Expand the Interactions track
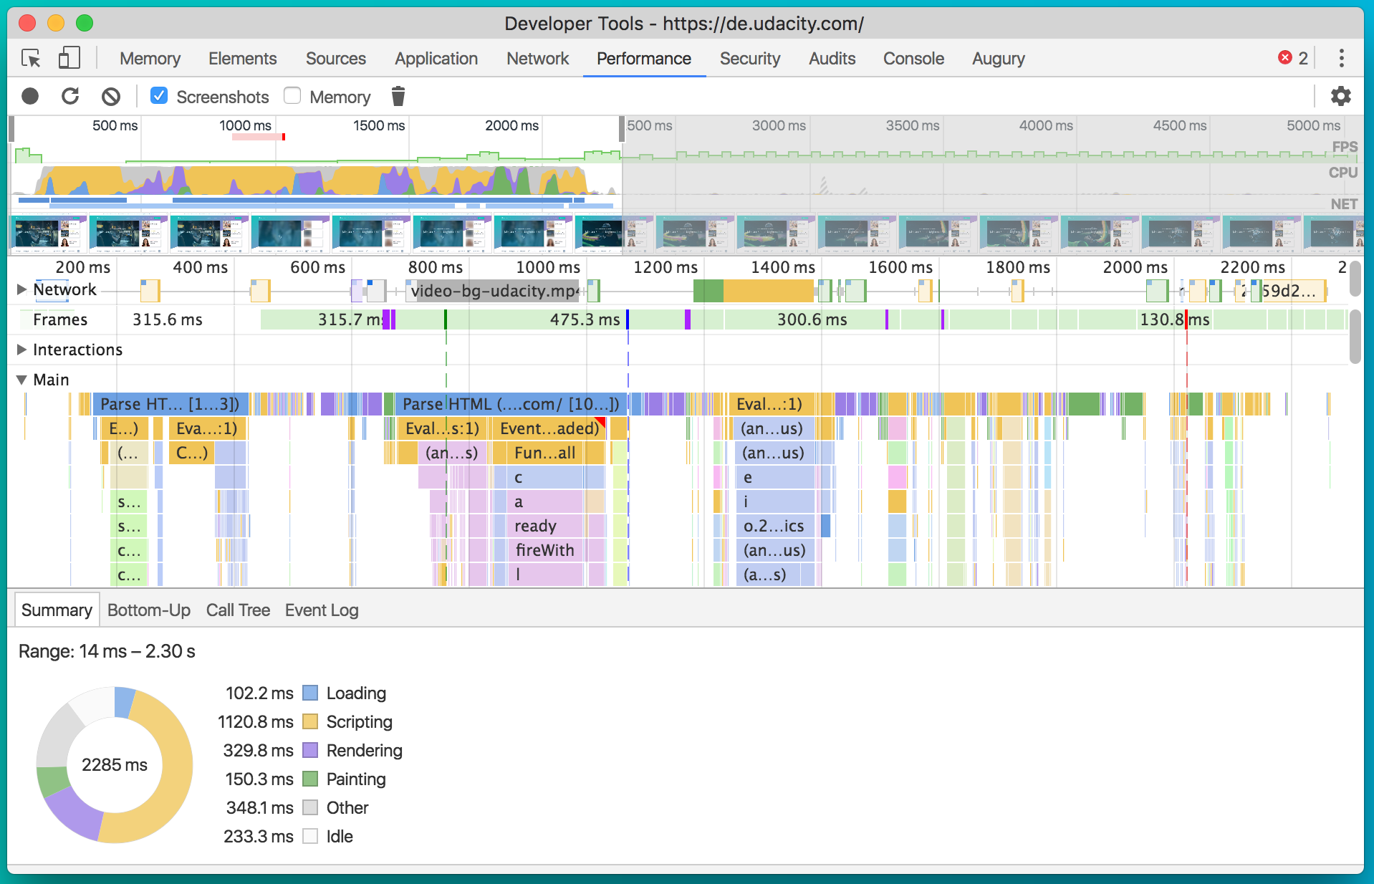The width and height of the screenshot is (1374, 884). click(21, 350)
